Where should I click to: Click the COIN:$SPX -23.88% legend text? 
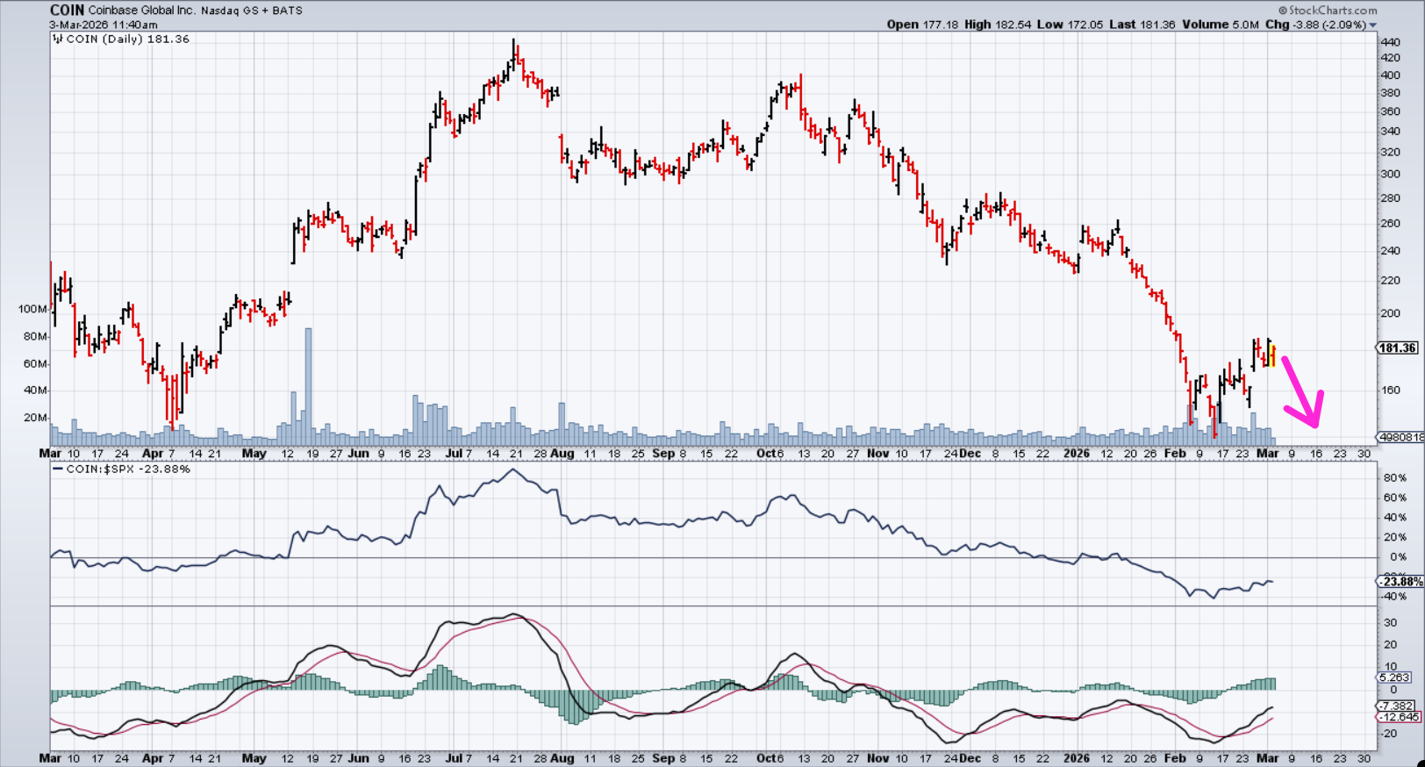tap(128, 470)
